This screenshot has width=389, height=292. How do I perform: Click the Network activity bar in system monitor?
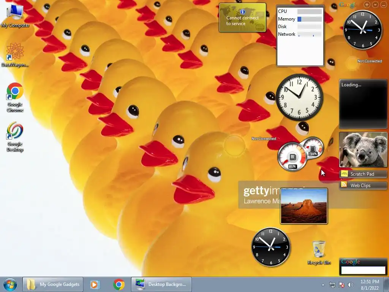pyautogui.click(x=309, y=34)
